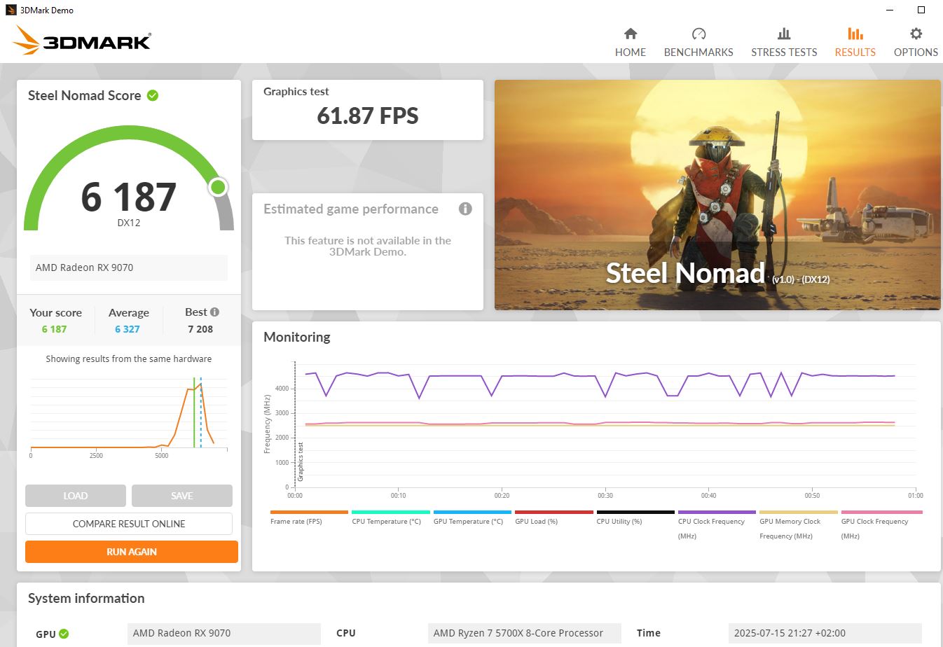Image resolution: width=943 pixels, height=647 pixels.
Task: Click the green check next to GPU label
Action: pos(64,634)
